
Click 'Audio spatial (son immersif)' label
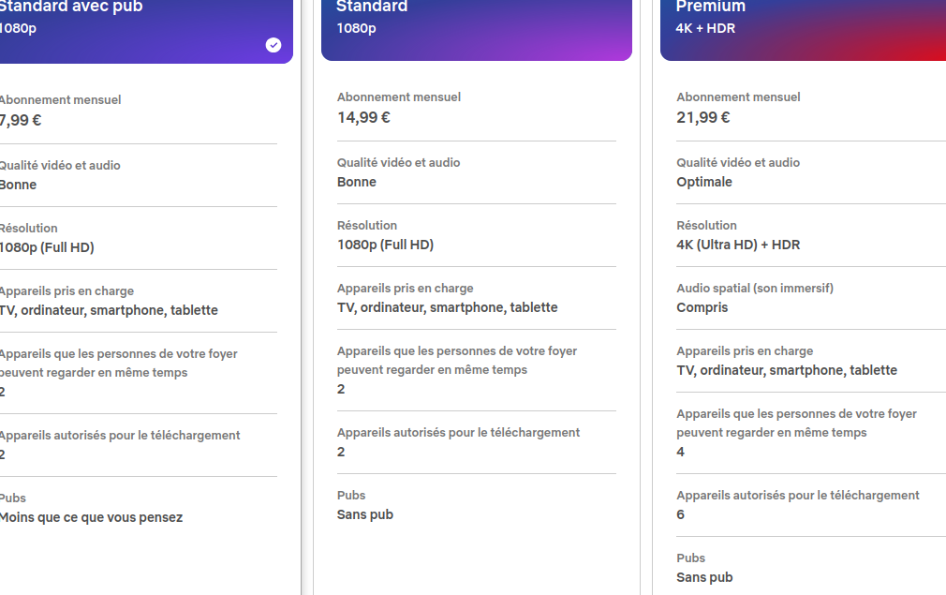[755, 288]
